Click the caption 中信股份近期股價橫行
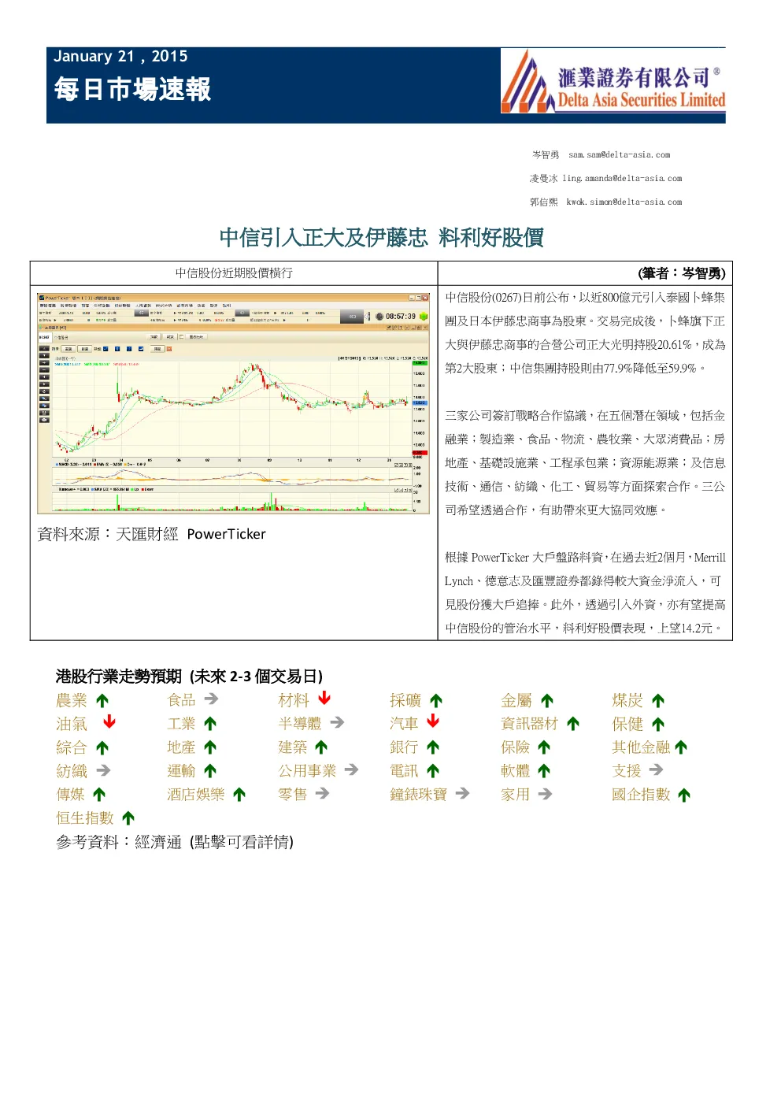The height and width of the screenshot is (1105, 781). (x=234, y=273)
